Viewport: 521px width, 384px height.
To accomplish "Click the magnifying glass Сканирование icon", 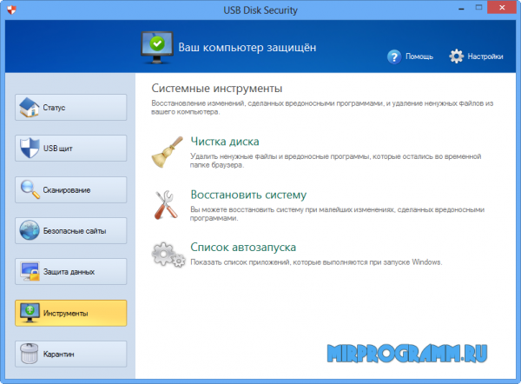I will [30, 189].
